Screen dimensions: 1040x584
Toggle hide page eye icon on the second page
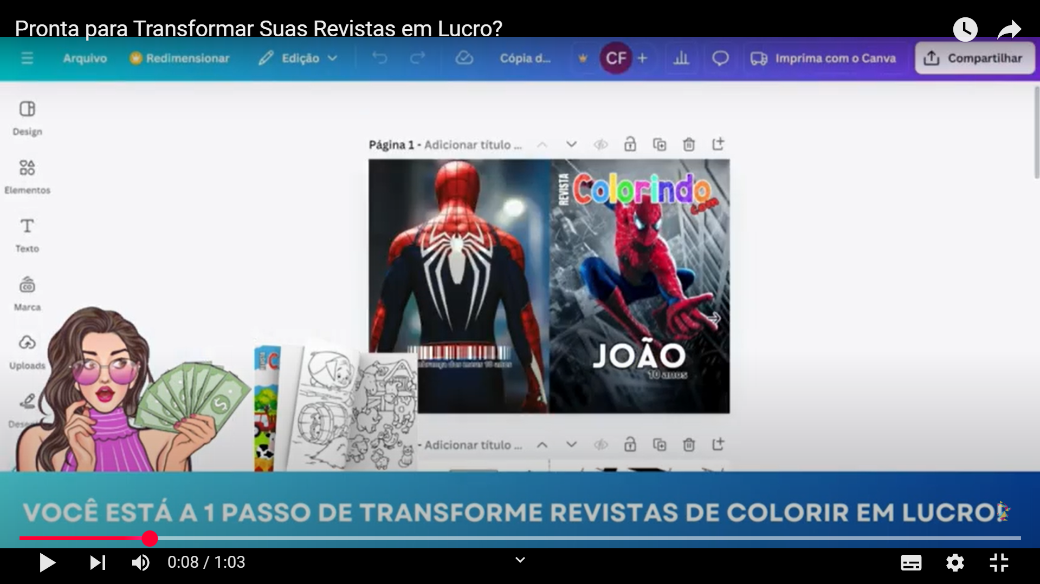pos(600,445)
